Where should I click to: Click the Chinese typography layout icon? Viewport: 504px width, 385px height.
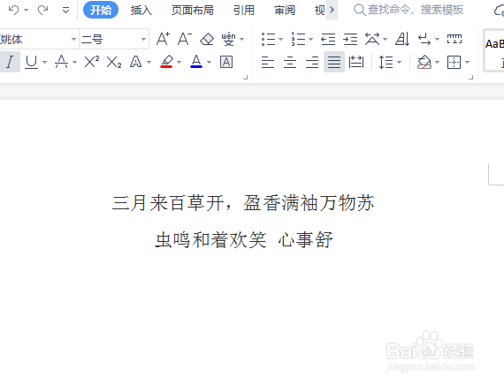[x=372, y=39]
